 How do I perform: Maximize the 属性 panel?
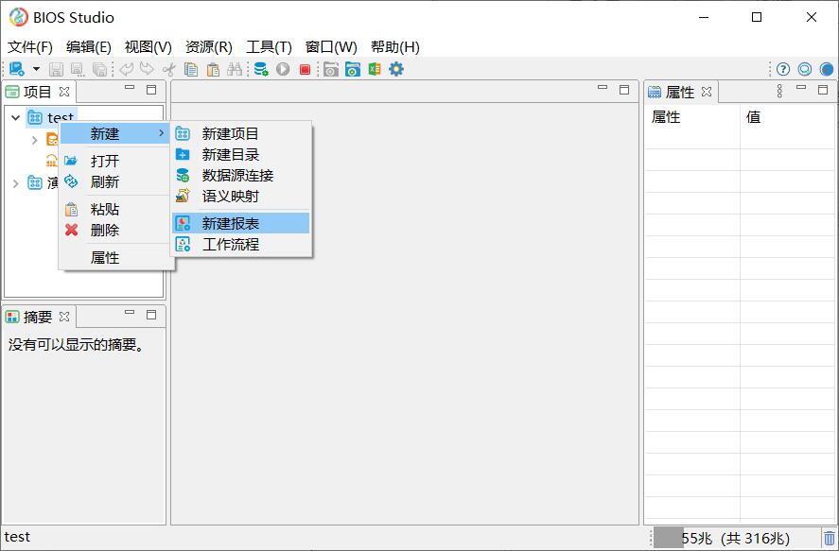coord(823,90)
